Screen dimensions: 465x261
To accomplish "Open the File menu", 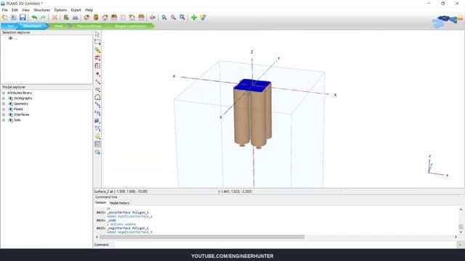I will tap(5, 9).
